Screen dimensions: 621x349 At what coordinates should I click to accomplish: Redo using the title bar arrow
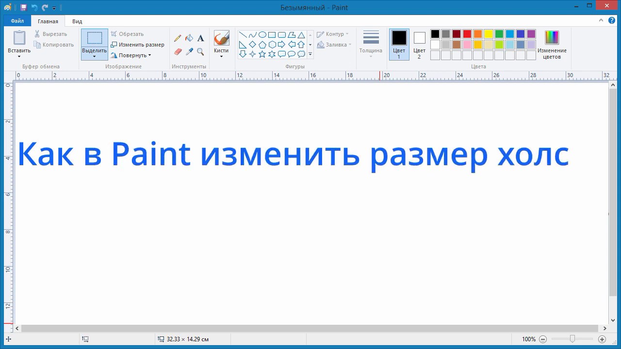point(45,8)
